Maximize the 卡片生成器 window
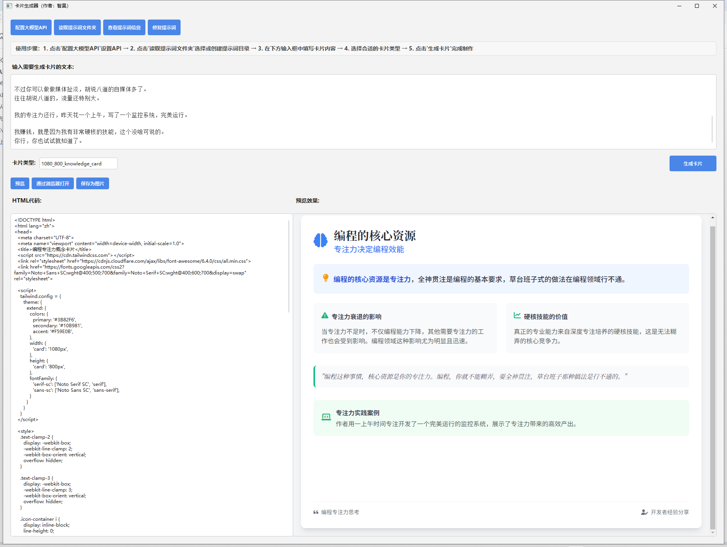 697,6
